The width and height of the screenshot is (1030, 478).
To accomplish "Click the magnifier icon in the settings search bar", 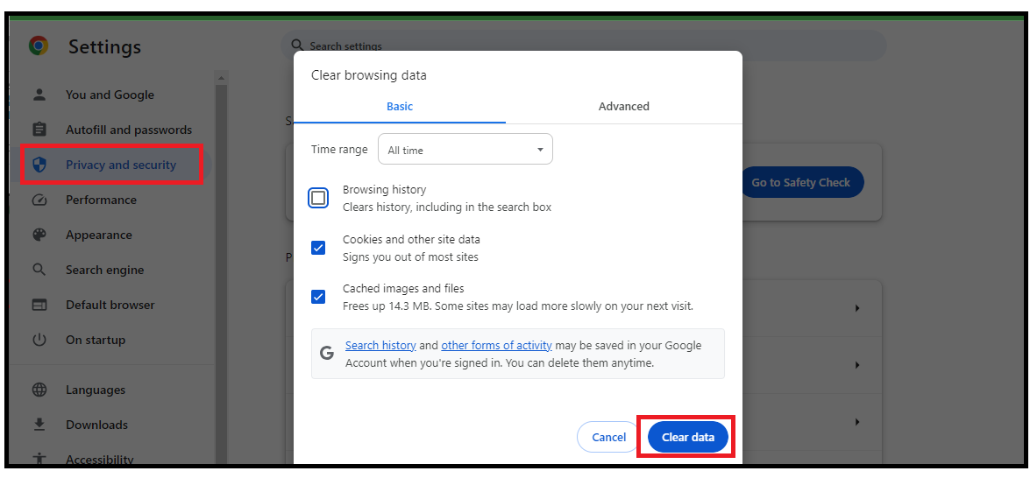I will pyautogui.click(x=297, y=45).
